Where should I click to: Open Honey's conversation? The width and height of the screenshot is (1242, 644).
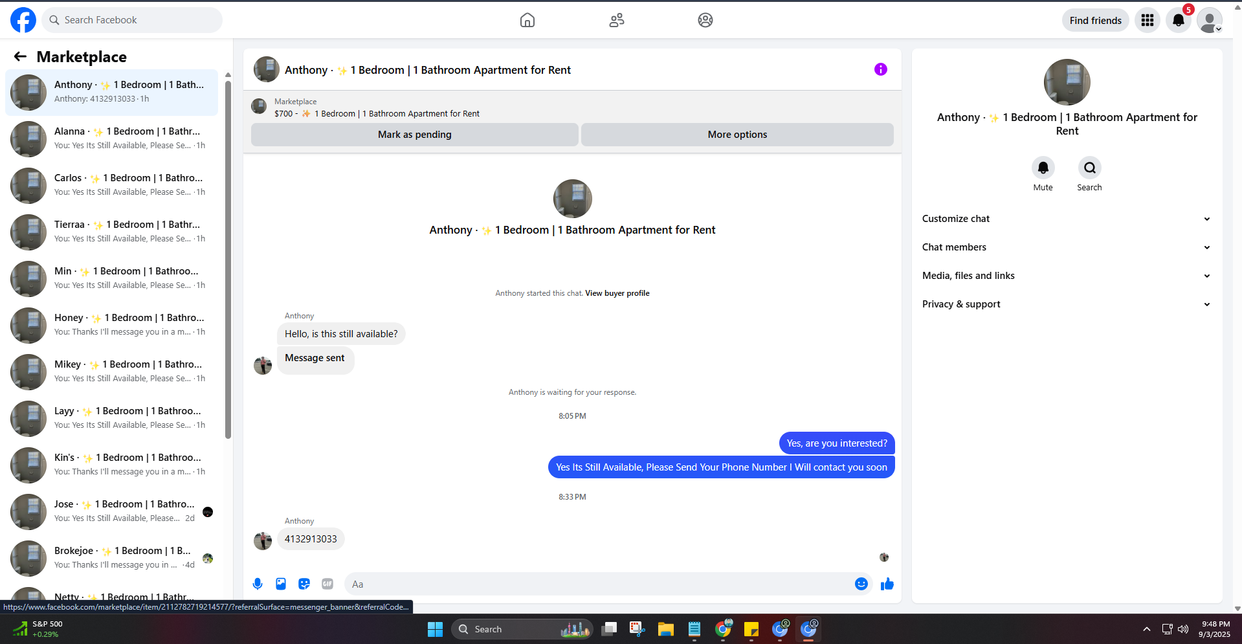pyautogui.click(x=111, y=326)
